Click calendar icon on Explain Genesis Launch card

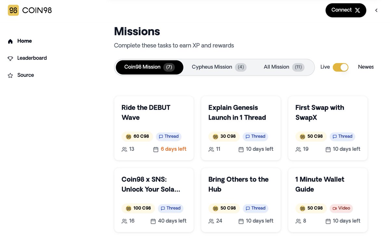[241, 150]
